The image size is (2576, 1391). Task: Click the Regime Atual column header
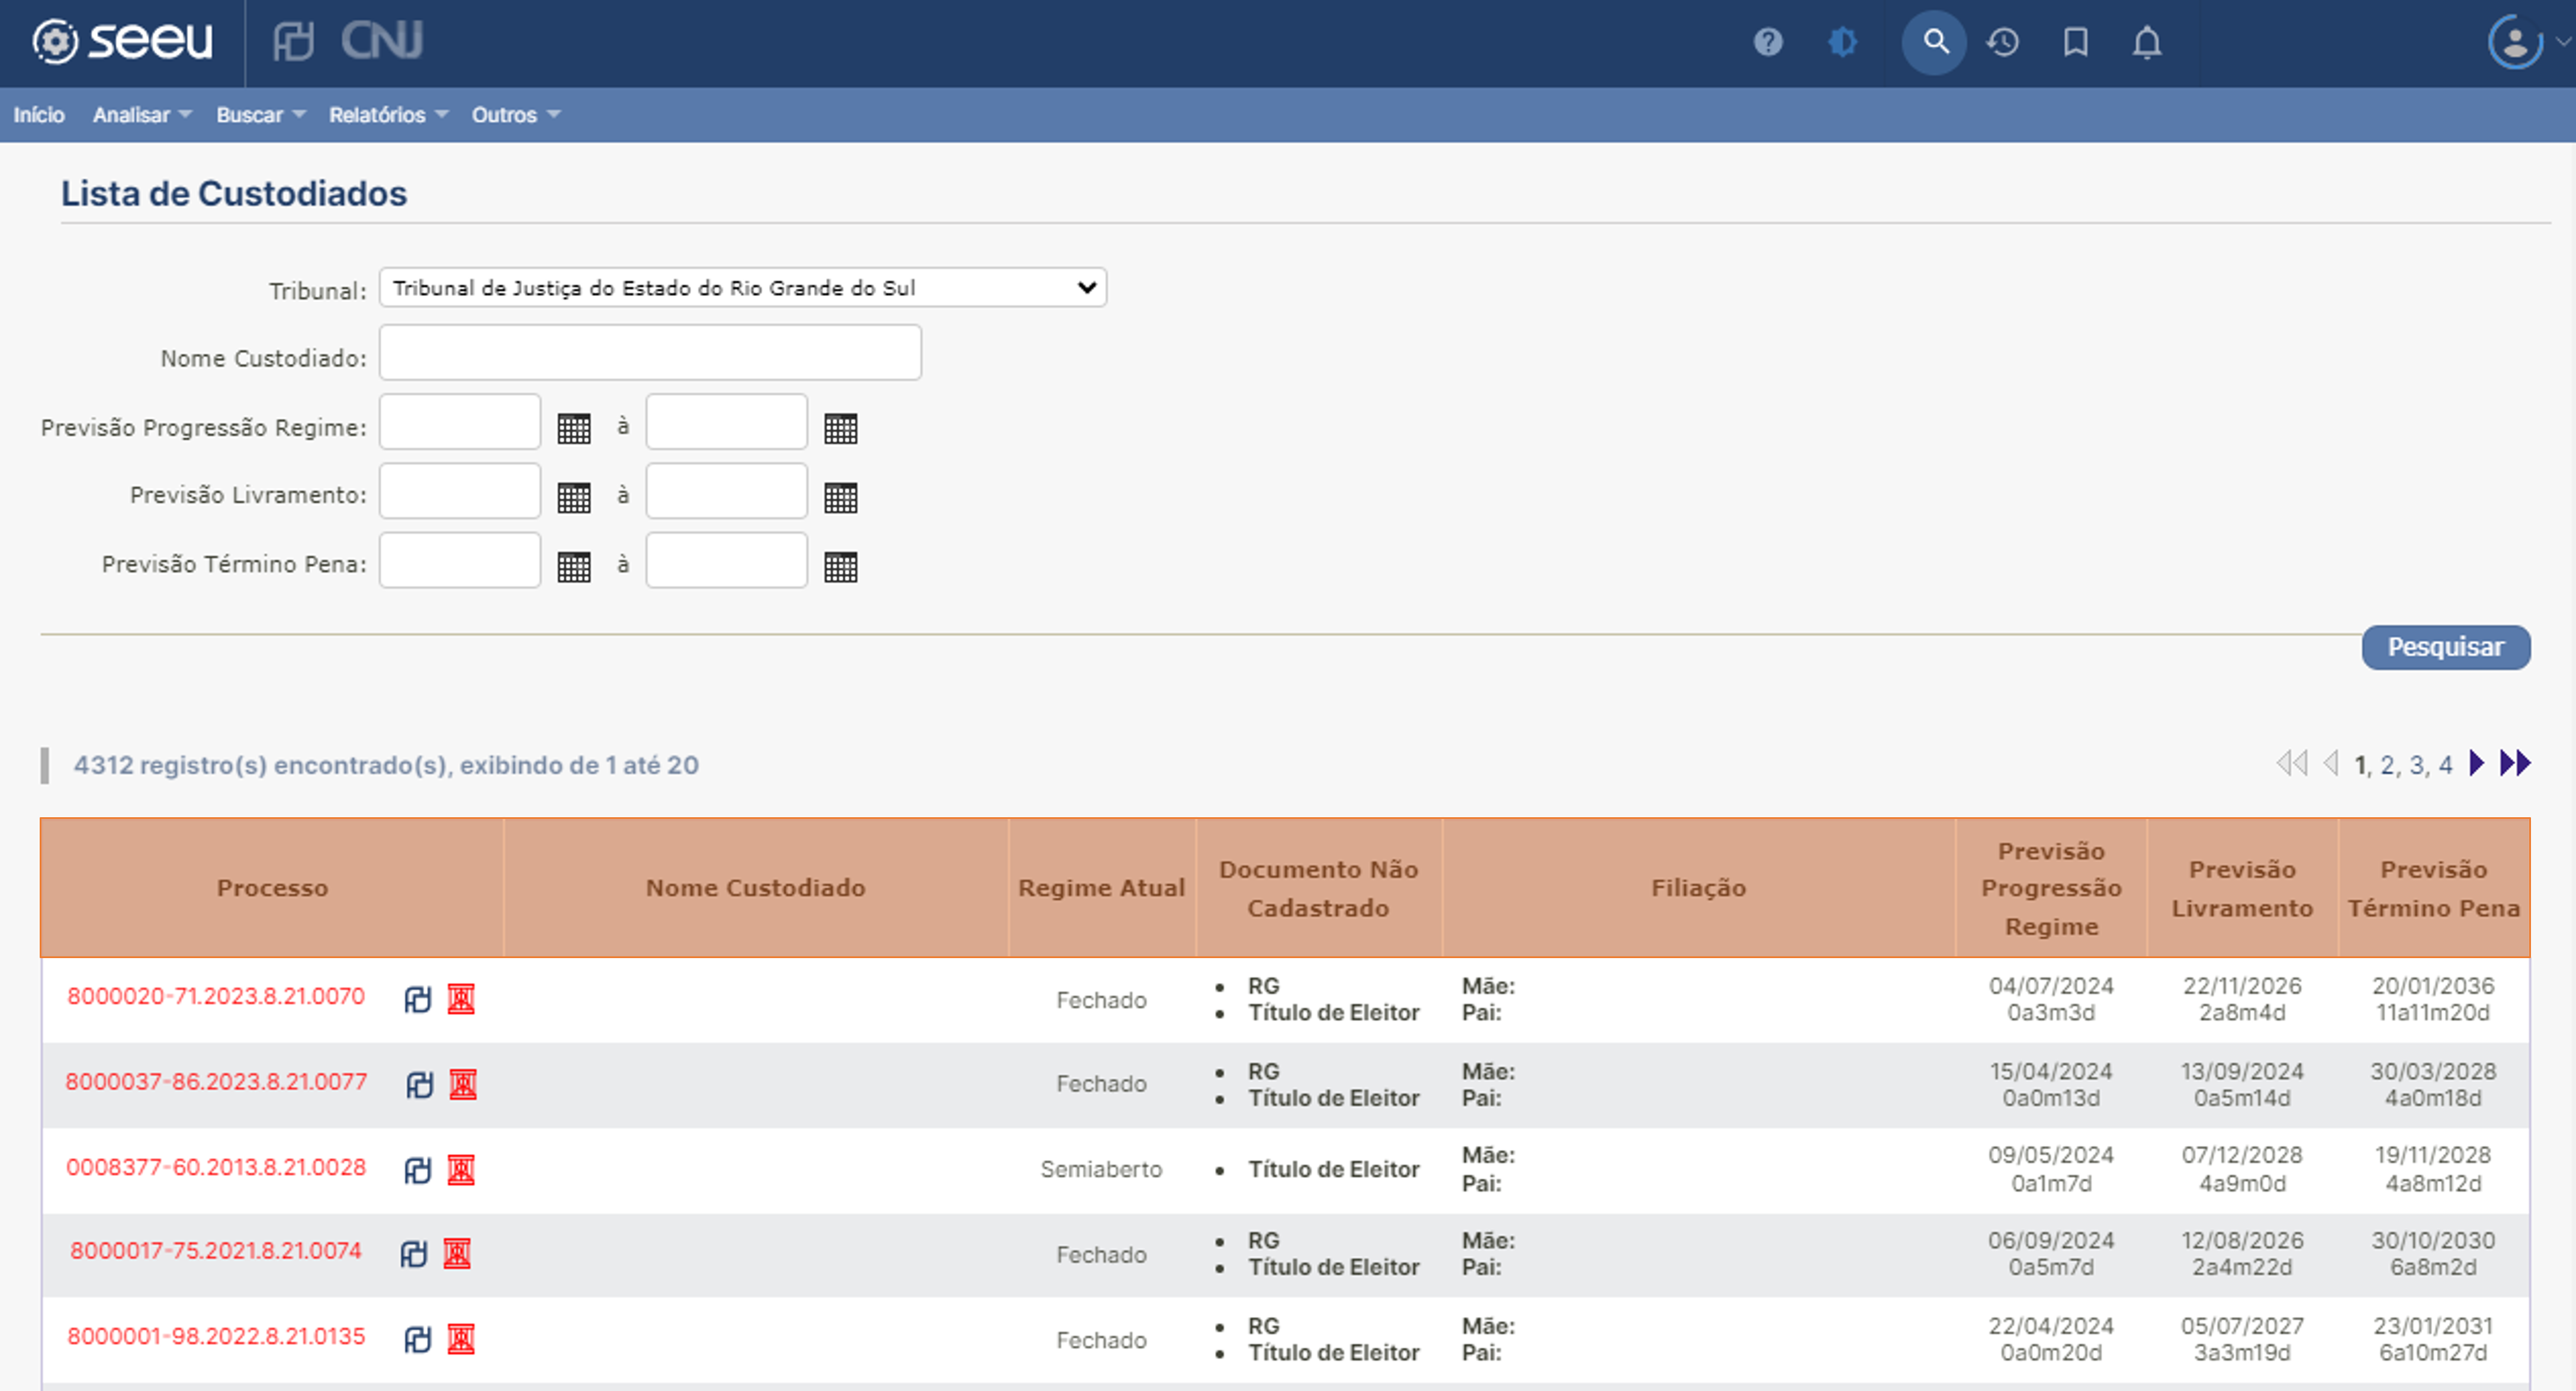click(x=1102, y=888)
